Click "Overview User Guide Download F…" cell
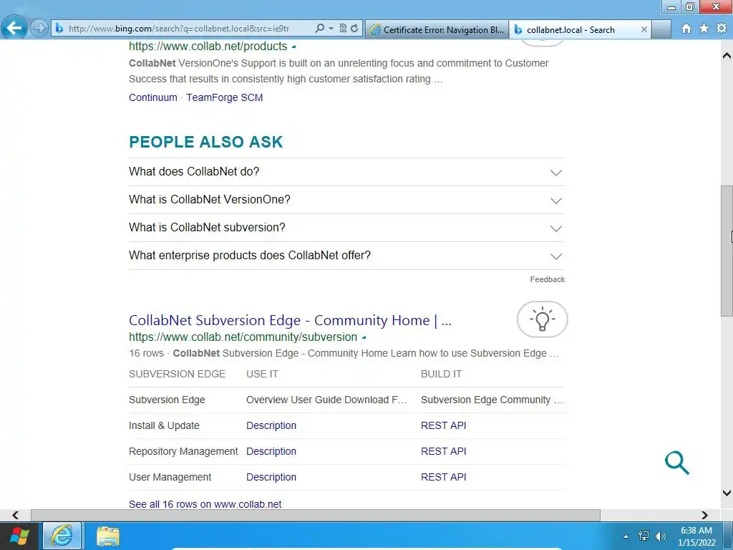This screenshot has height=550, width=733. (326, 400)
